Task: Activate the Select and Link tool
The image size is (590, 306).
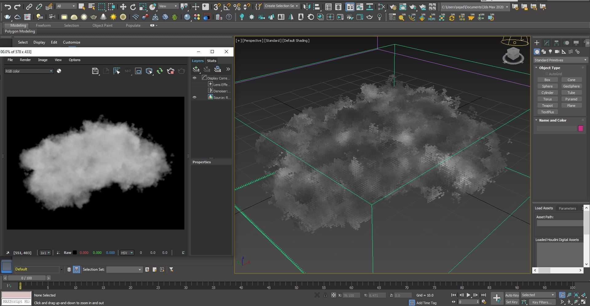Action: [x=29, y=6]
